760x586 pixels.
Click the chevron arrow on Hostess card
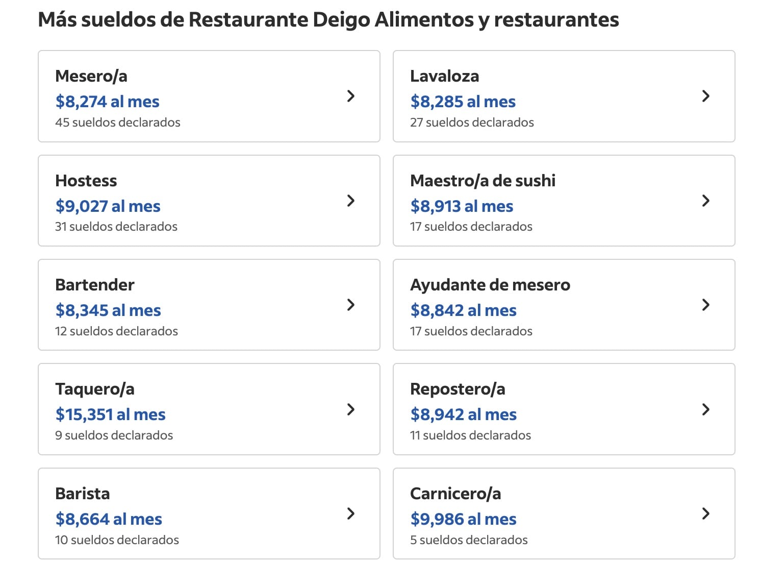pos(350,201)
